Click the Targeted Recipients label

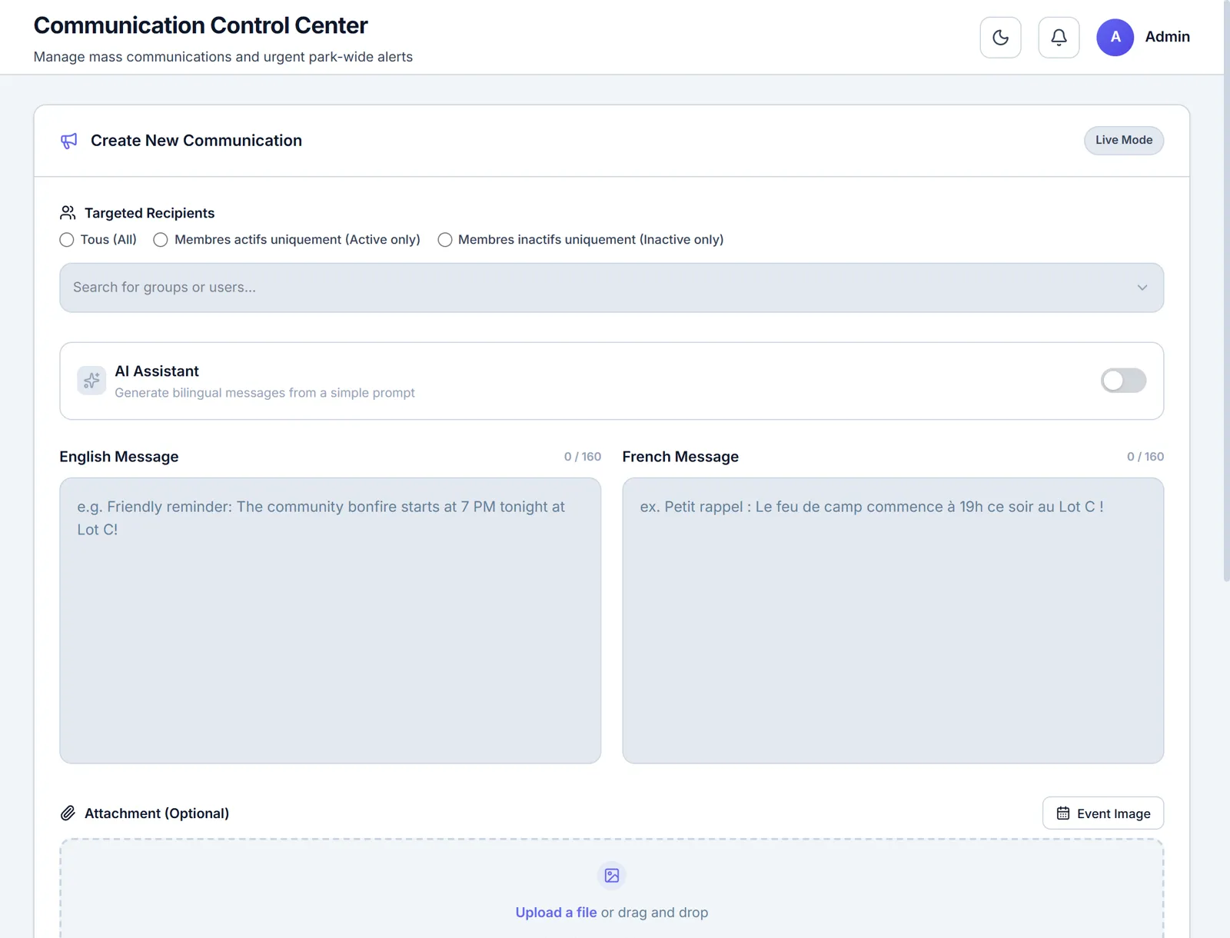coord(149,213)
